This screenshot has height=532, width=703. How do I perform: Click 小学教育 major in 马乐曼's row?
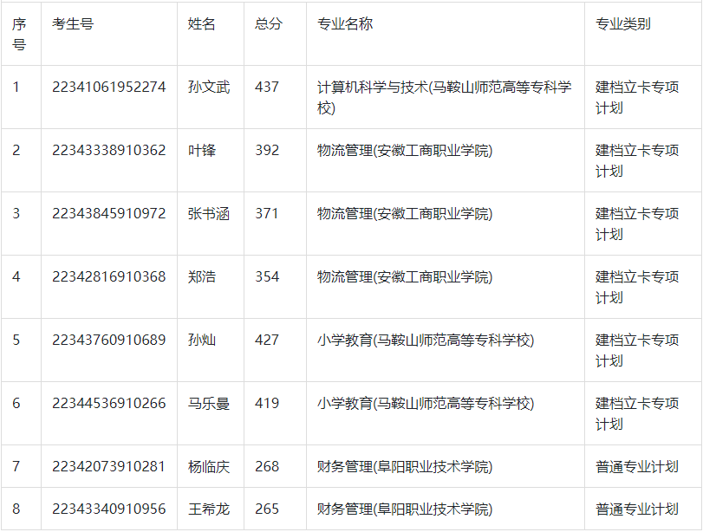coord(426,404)
